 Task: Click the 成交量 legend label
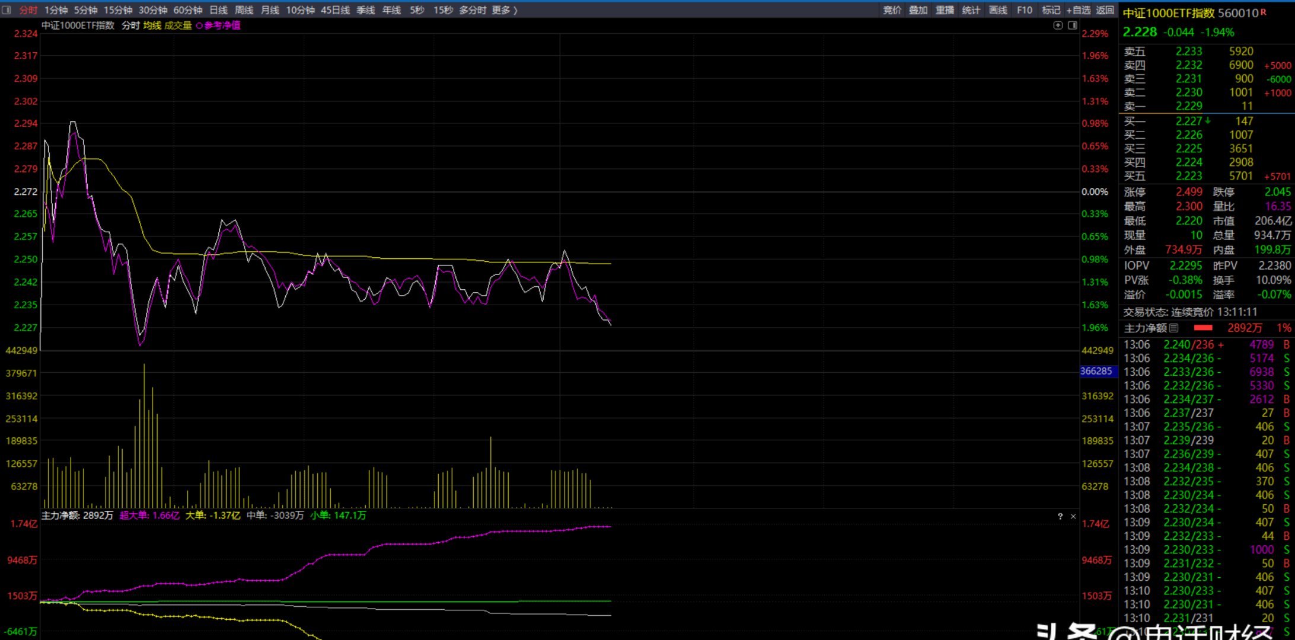tap(178, 25)
